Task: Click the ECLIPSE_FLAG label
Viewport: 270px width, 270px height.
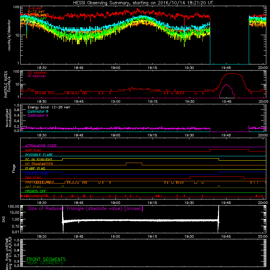Action: pos(37,173)
